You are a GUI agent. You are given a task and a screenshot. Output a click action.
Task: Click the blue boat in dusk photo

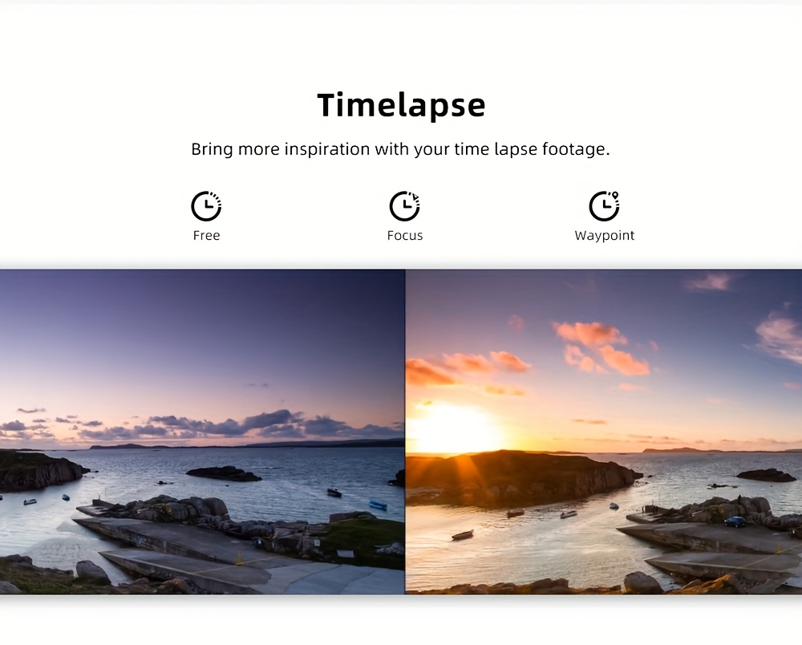point(378,505)
